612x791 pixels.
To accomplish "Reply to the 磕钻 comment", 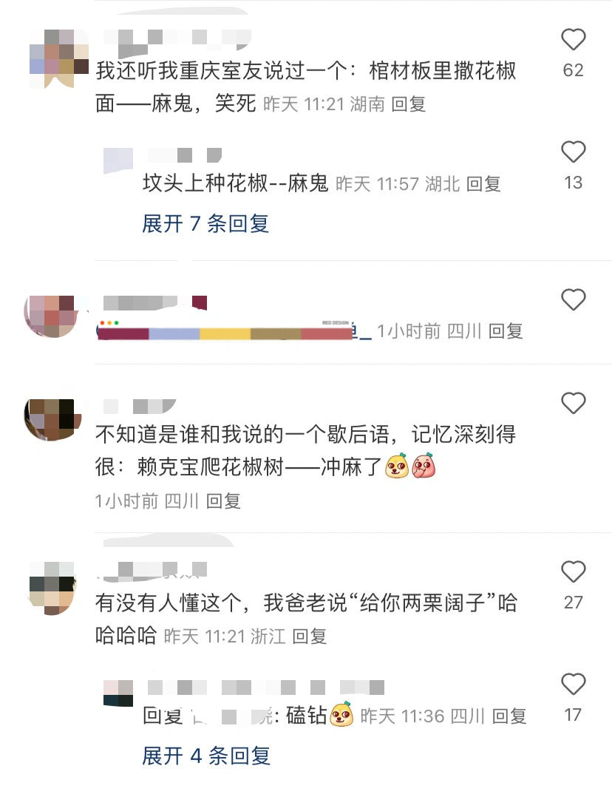I will point(509,716).
